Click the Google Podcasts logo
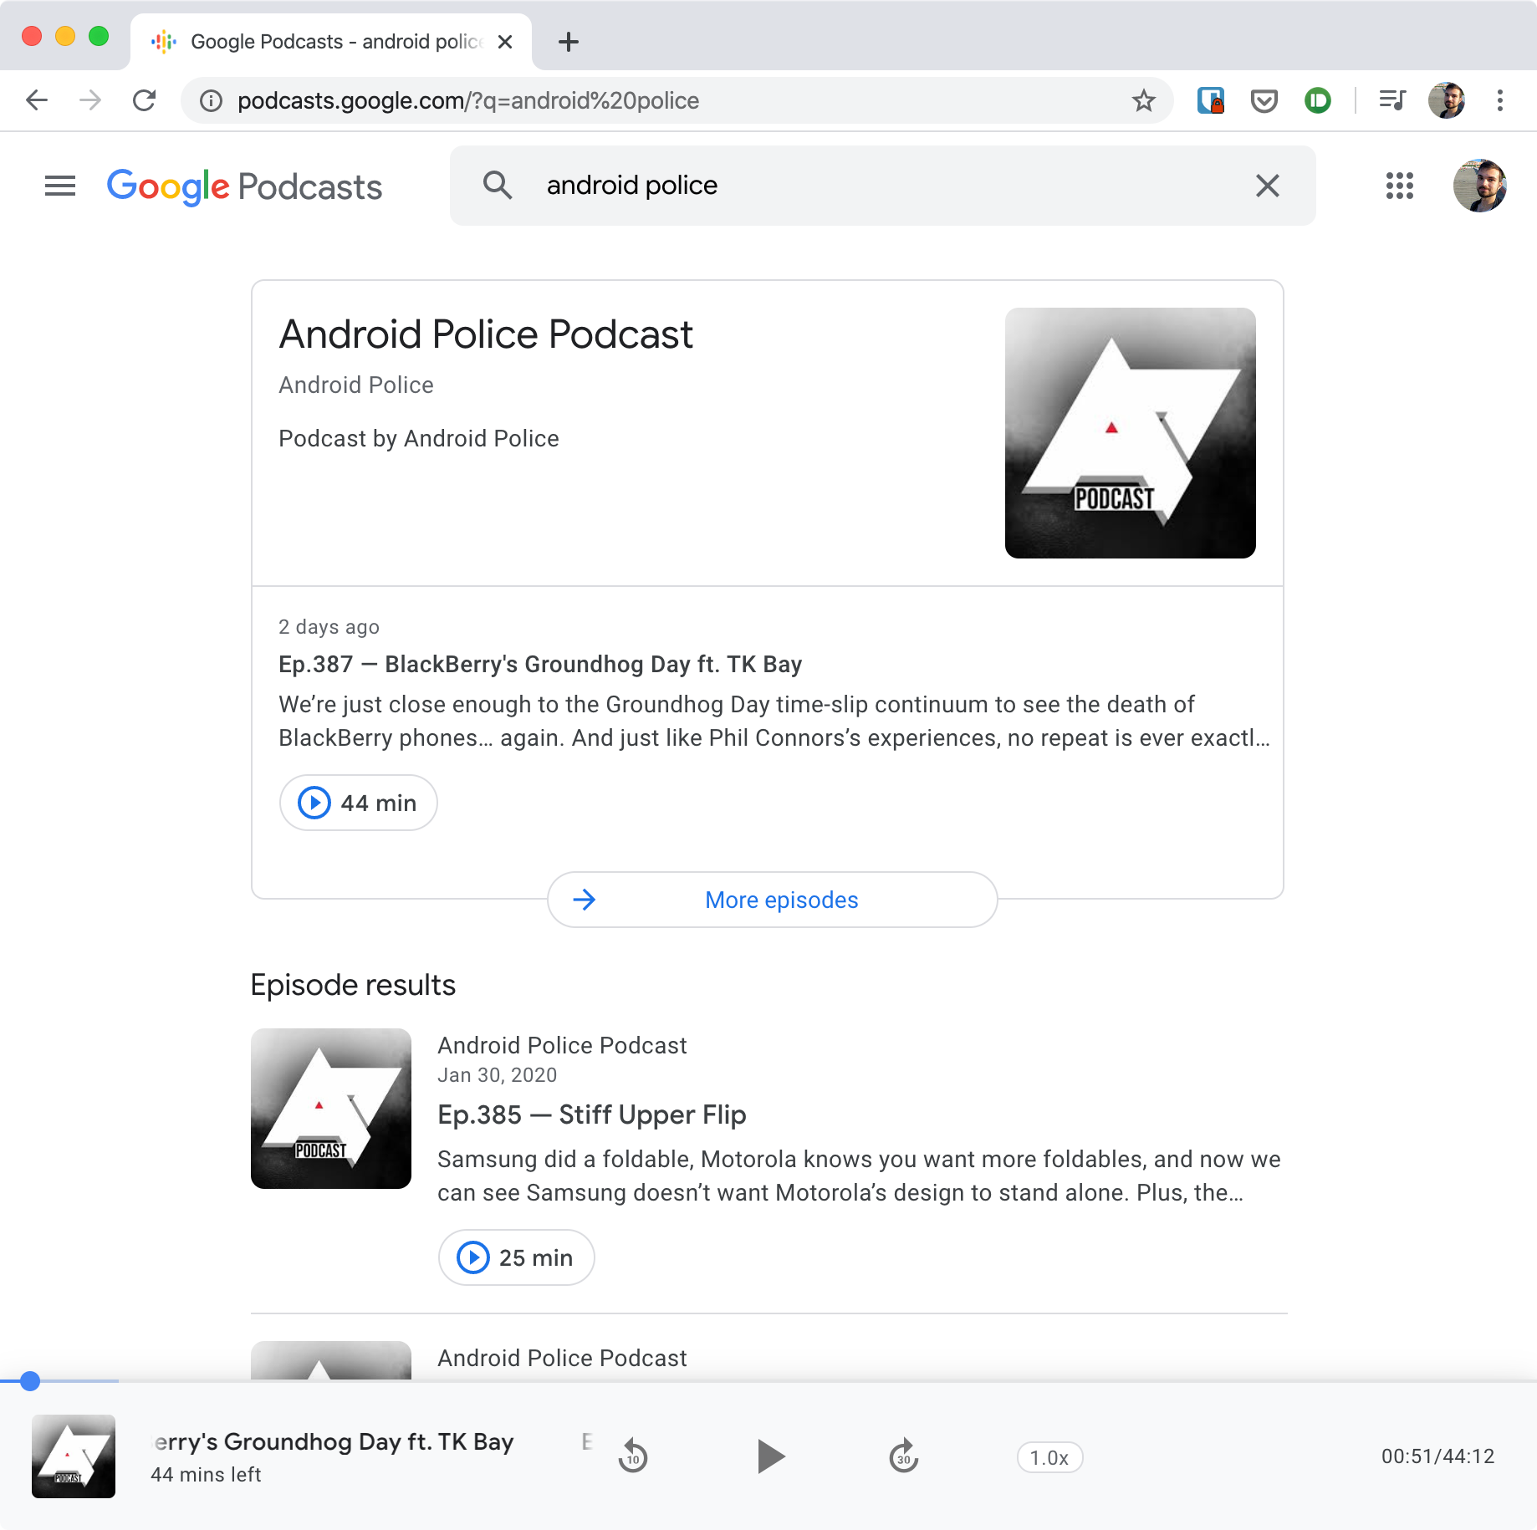 [x=243, y=186]
